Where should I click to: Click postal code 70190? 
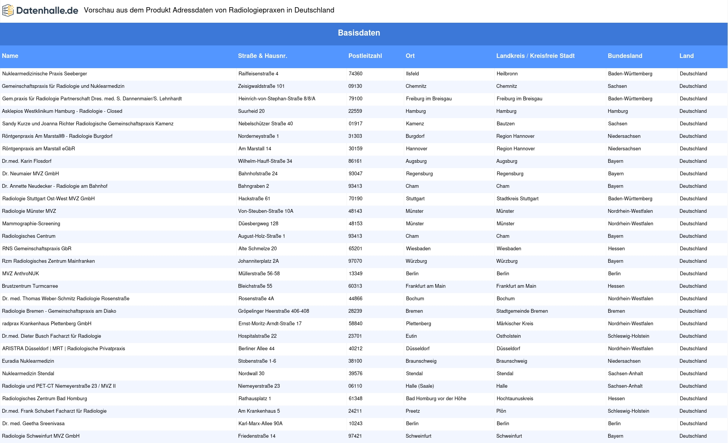tap(355, 199)
